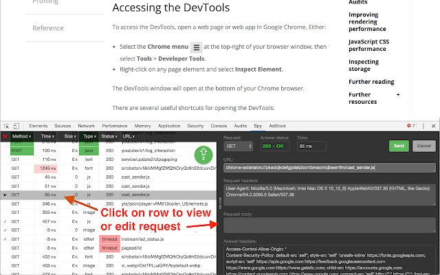The height and width of the screenshot is (275, 440).
Task: Click the Request headers User-Agent text area
Action: 329,195
